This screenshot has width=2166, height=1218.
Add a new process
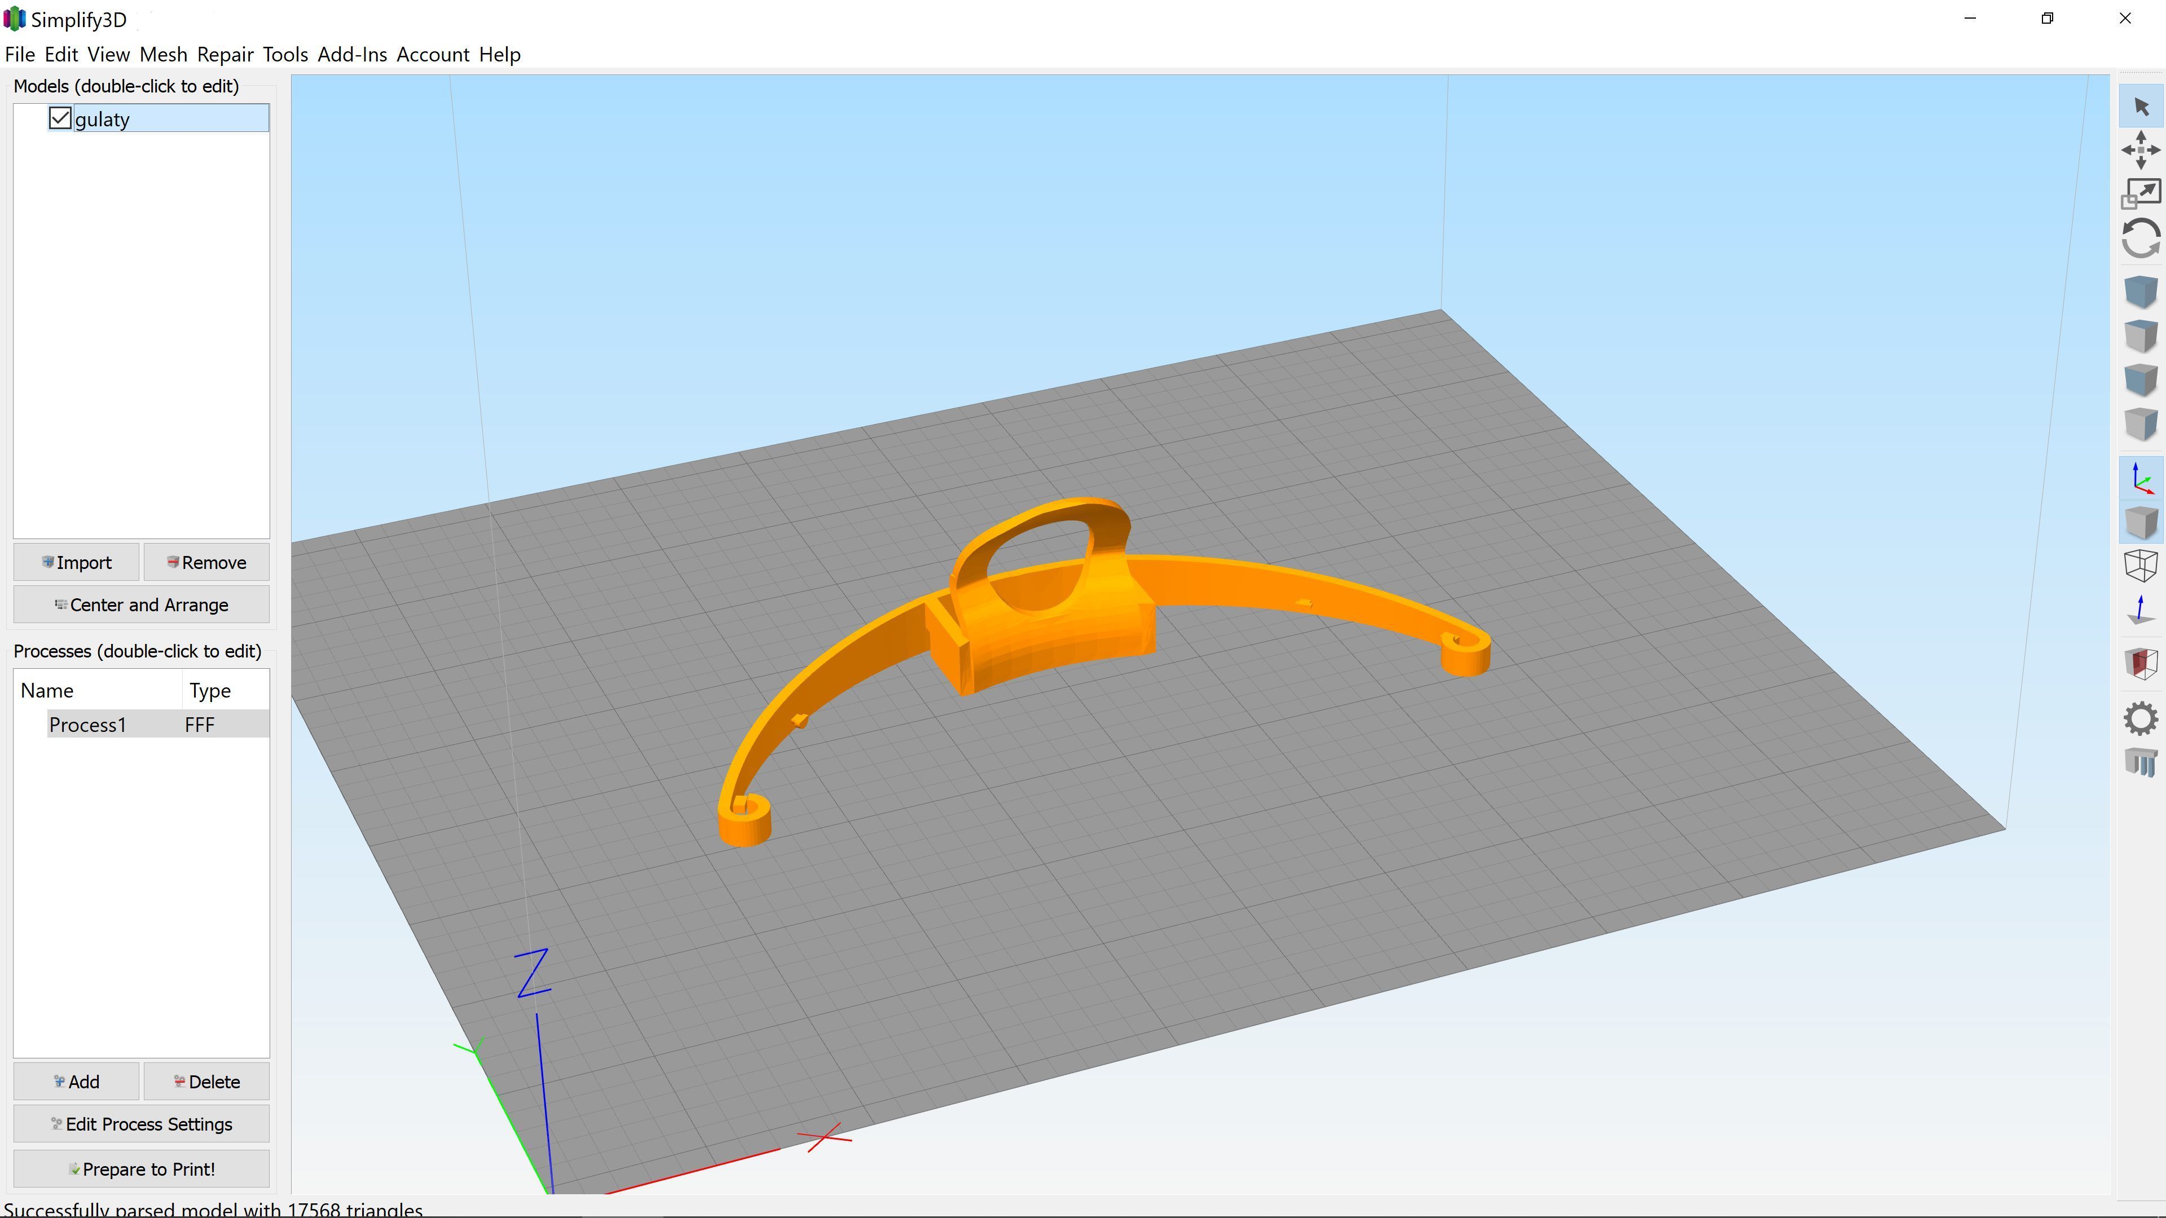[x=77, y=1082]
